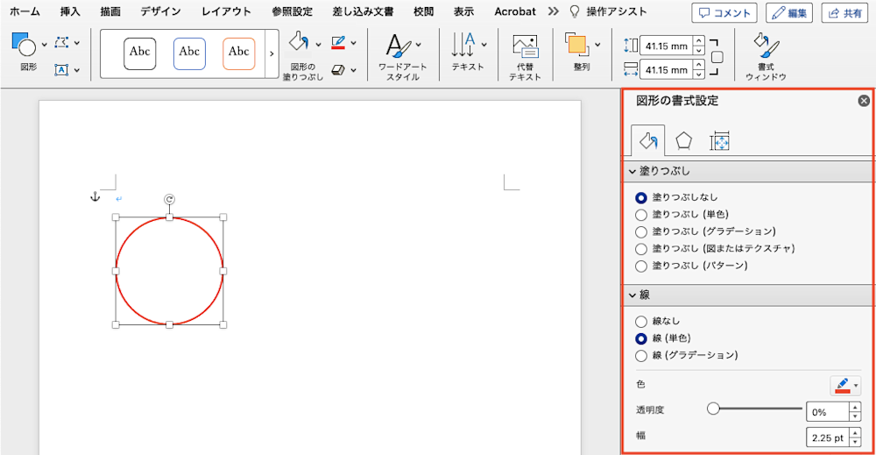Viewport: 876px width, 455px height.
Task: Apply the blue outline Abc shape style
Action: pyautogui.click(x=189, y=53)
